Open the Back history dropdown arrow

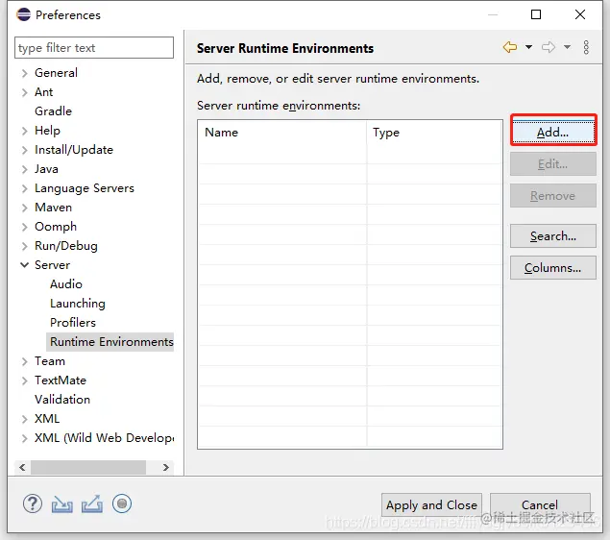pyautogui.click(x=528, y=47)
